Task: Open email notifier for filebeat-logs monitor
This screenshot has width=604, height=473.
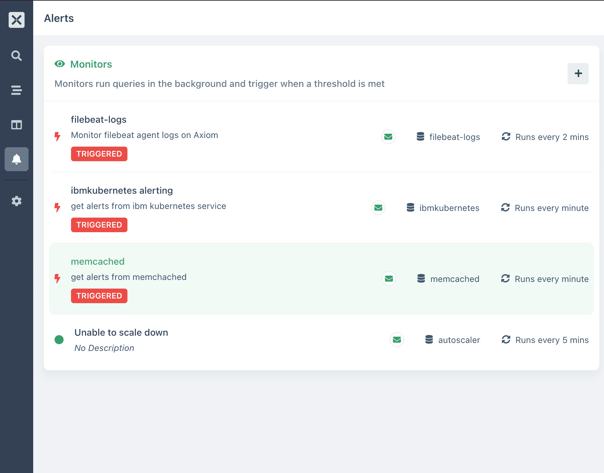Action: [388, 137]
